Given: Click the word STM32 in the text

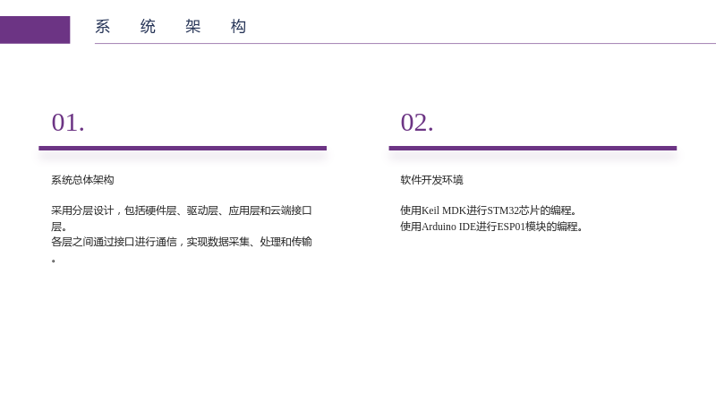Looking at the screenshot, I should [x=503, y=210].
